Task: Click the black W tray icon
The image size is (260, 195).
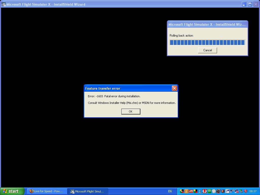Action: [218, 191]
